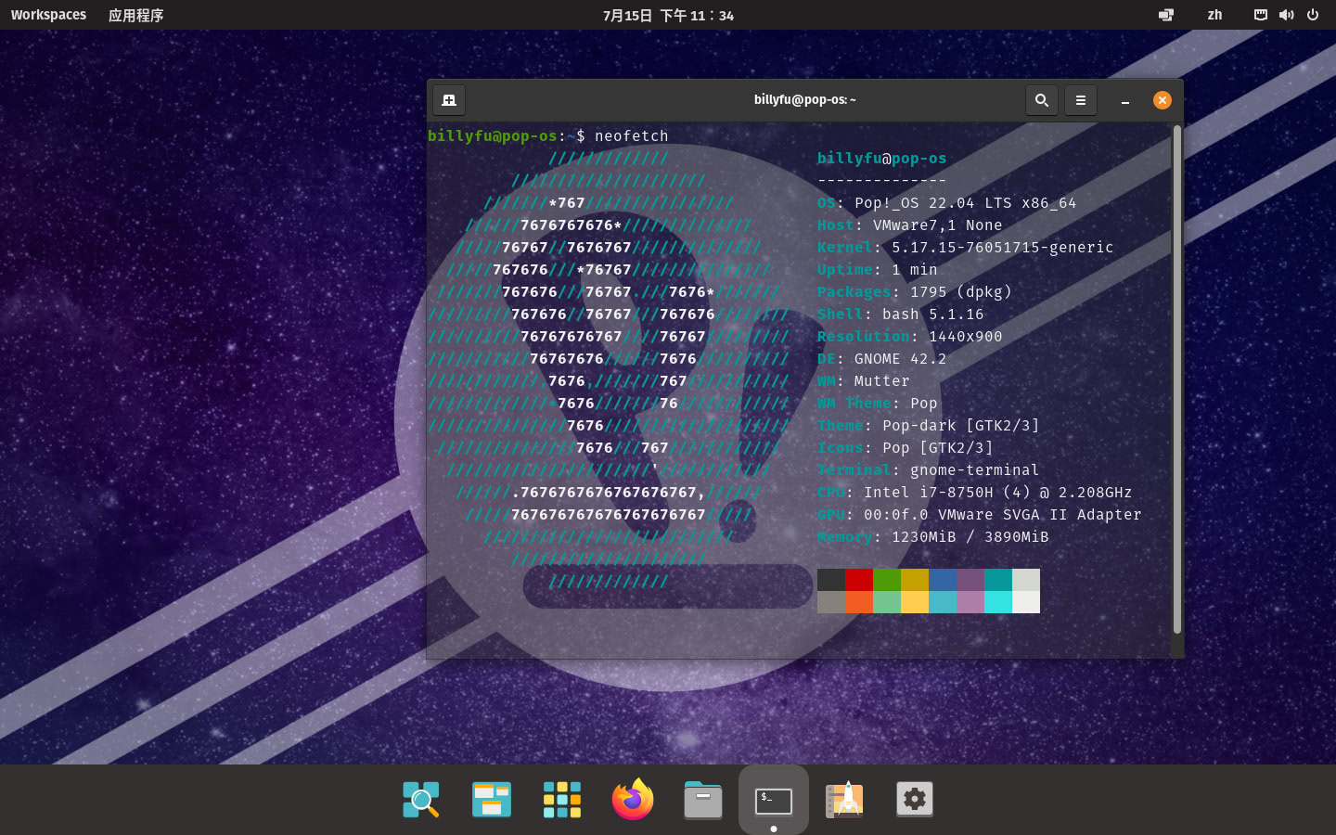Click the orange block in lower palette row
Image resolution: width=1336 pixels, height=835 pixels.
(x=859, y=602)
